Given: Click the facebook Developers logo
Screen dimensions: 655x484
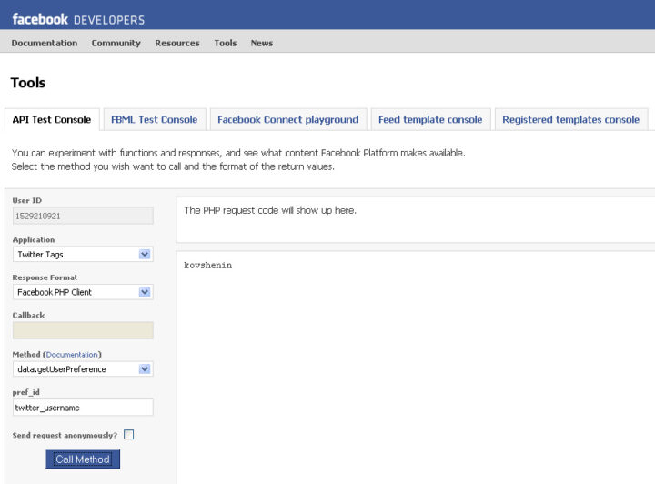Looking at the screenshot, I should pos(78,19).
